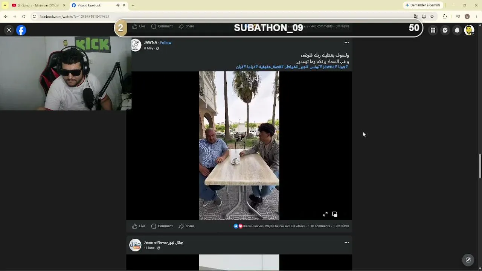This screenshot has height=271, width=482.
Task: Open the JemmelNews profile picture
Action: 135,245
